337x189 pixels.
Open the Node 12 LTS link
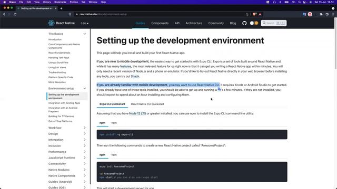[137, 113]
